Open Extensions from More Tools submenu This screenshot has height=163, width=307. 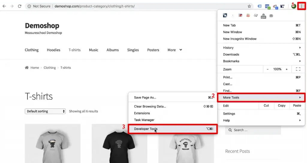tap(173, 113)
